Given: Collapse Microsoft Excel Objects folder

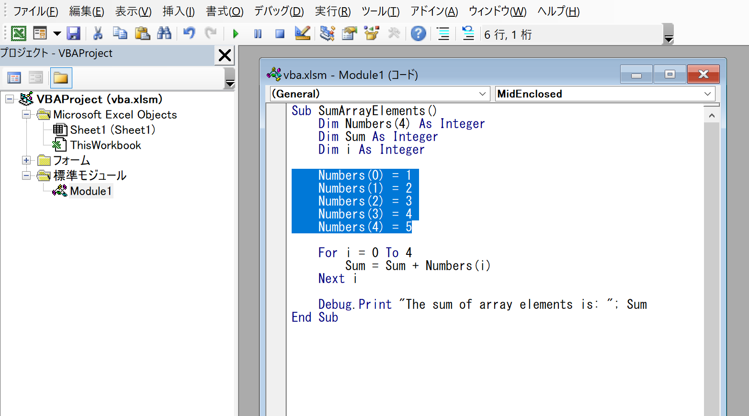Looking at the screenshot, I should coord(26,115).
